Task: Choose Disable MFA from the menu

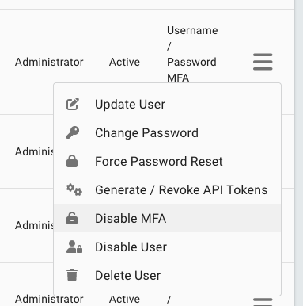Action: pos(168,218)
